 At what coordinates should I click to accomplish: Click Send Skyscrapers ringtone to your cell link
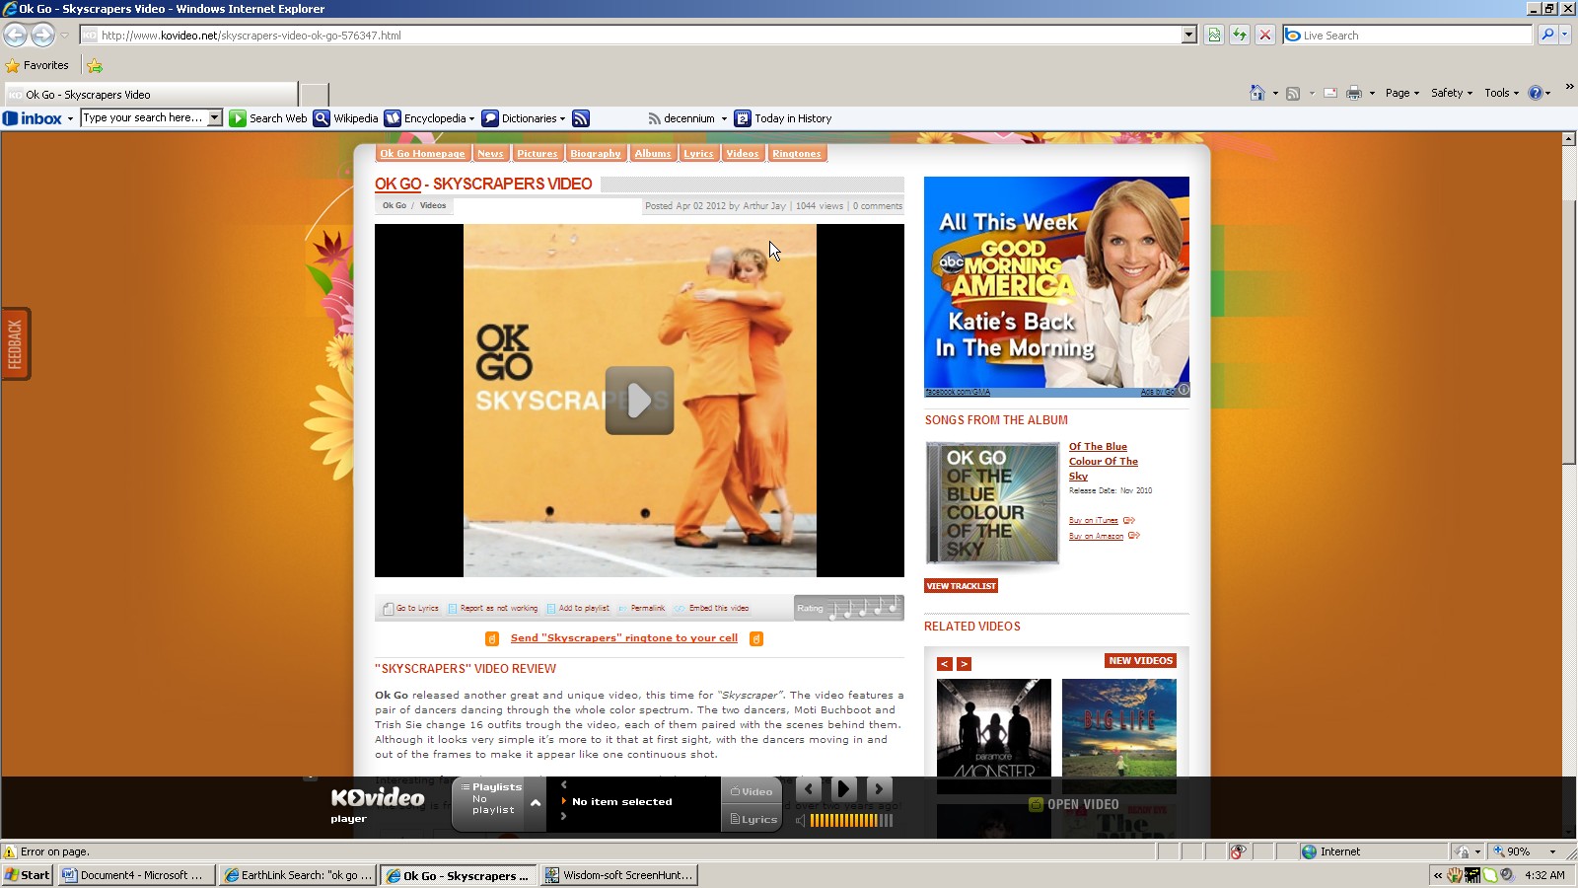(x=624, y=638)
